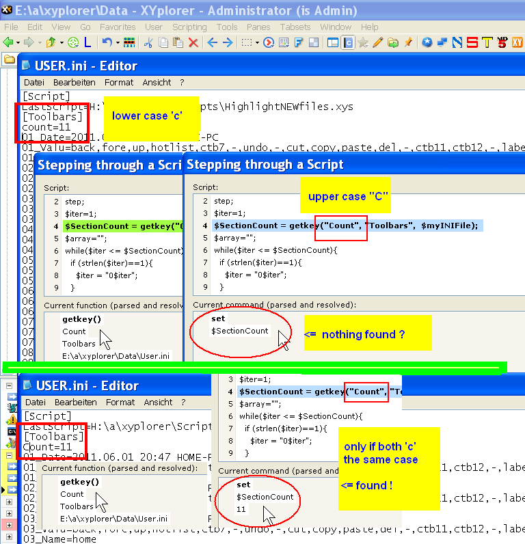The image size is (525, 544).
Task: Open the User menu
Action: coord(154,27)
